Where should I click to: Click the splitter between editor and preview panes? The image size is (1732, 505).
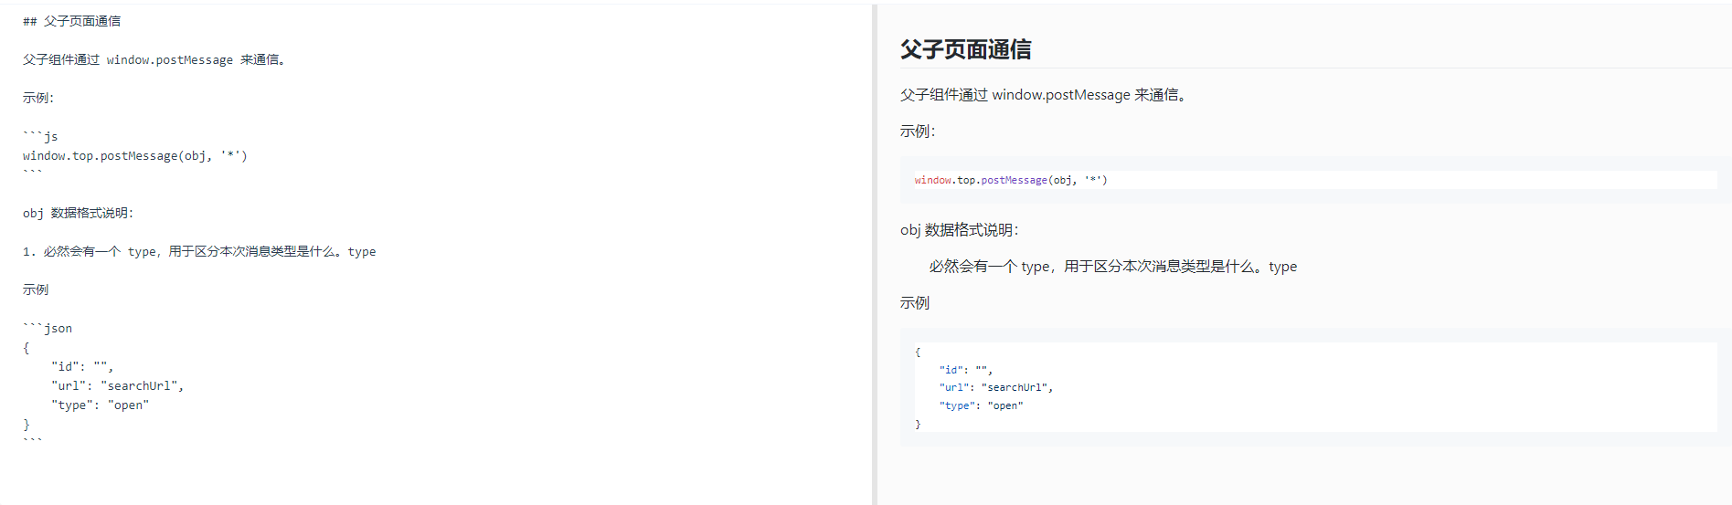(x=875, y=255)
